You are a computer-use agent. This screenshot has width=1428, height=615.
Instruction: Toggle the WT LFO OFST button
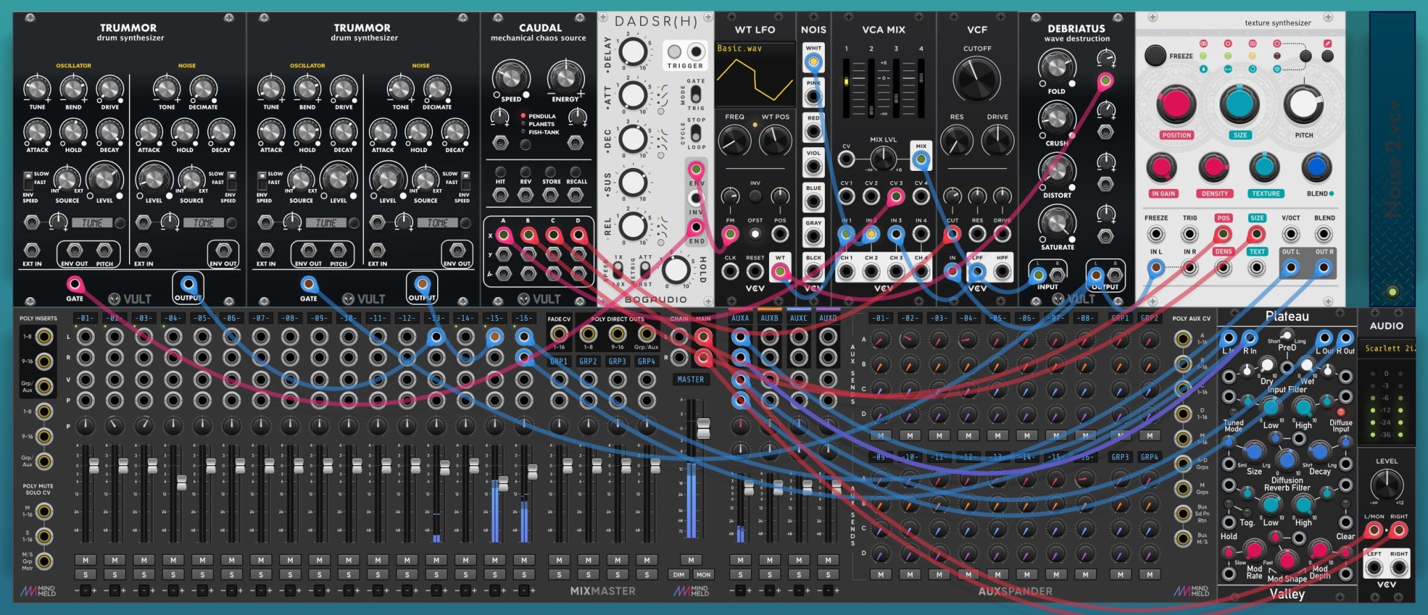755,234
